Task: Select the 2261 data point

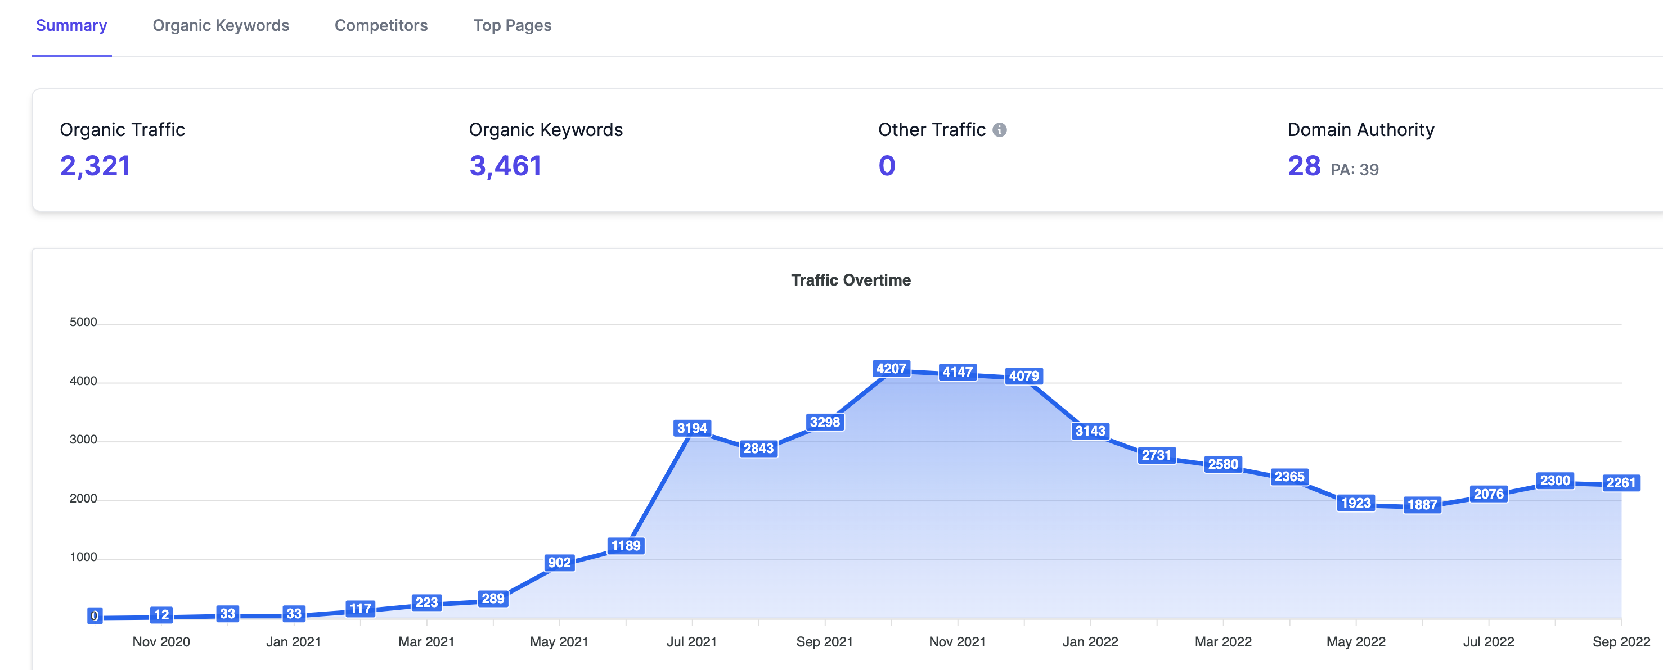Action: coord(1621,483)
